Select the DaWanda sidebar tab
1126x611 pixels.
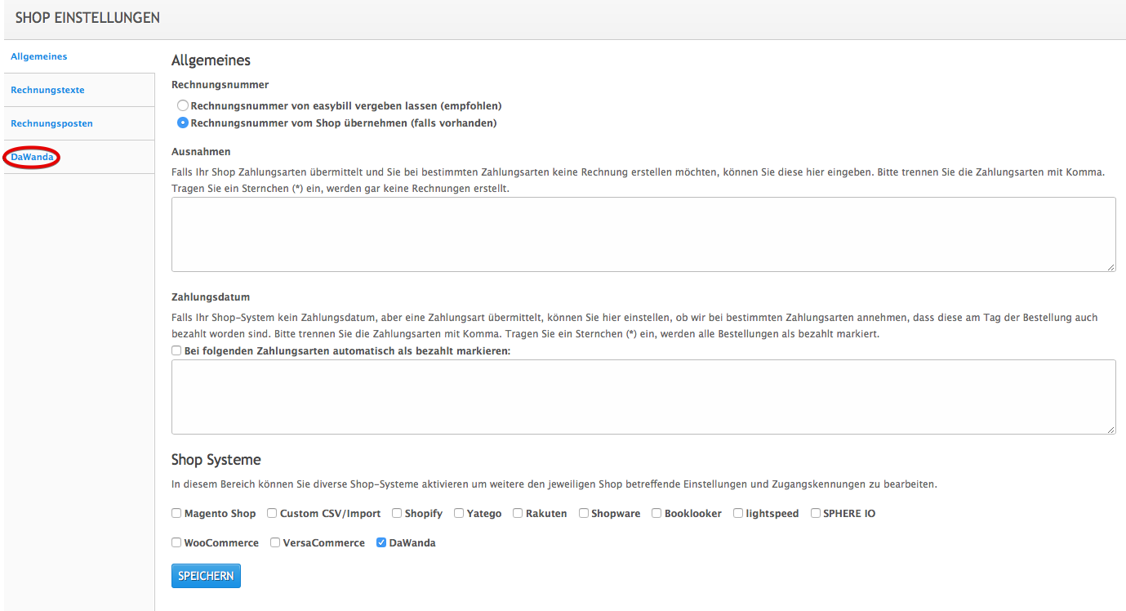pyautogui.click(x=31, y=157)
